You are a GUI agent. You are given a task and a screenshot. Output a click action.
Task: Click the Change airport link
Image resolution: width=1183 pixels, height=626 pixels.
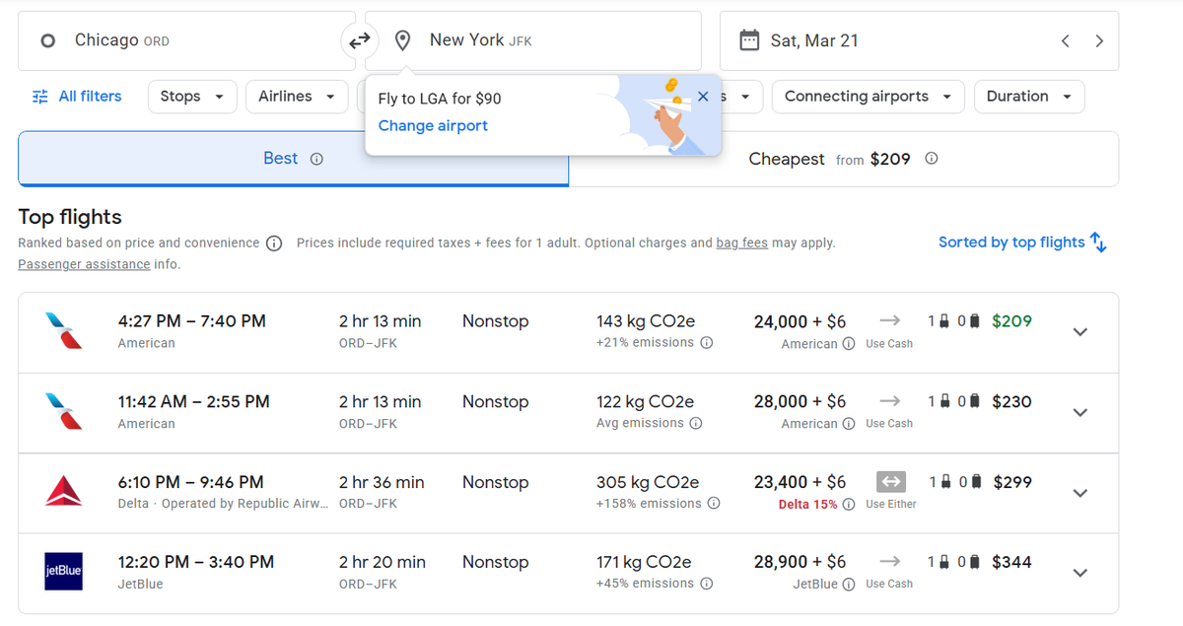click(433, 126)
